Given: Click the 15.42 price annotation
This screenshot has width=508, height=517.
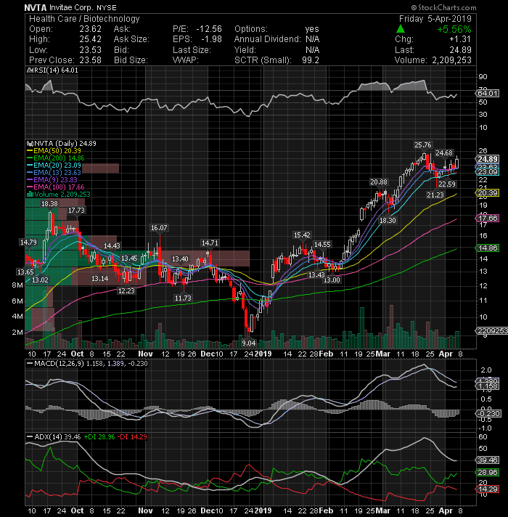Looking at the screenshot, I should [x=302, y=235].
